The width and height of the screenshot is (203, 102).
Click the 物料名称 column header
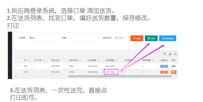(x=55, y=60)
